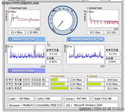Click the arrow icon beside Bandwidth Gauge

point(10,71)
